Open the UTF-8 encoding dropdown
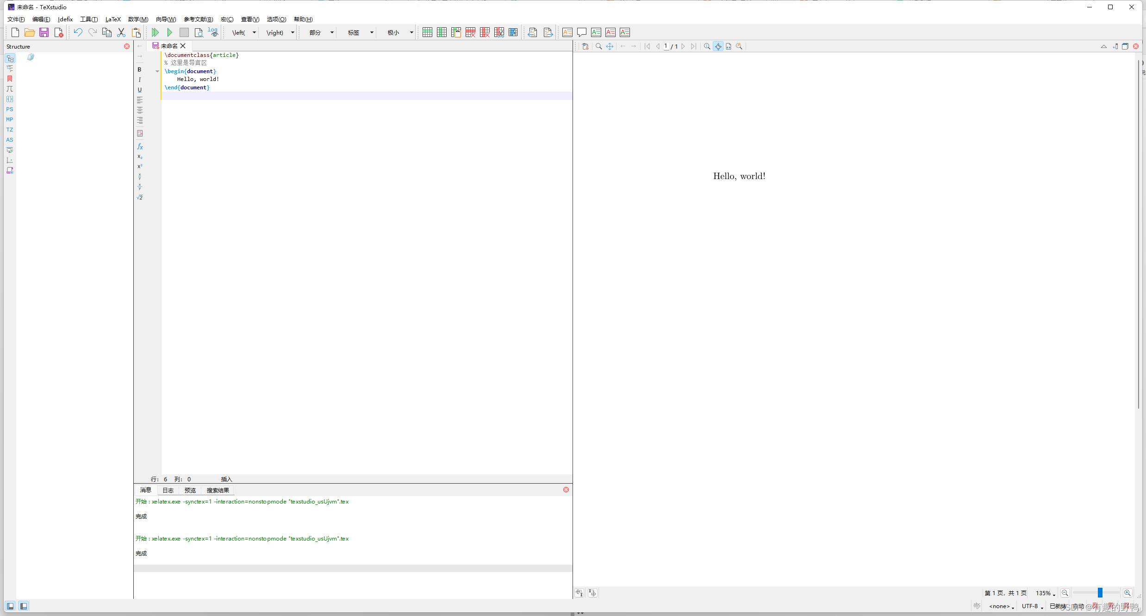1146x616 pixels. (x=1033, y=606)
